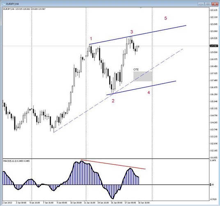Select the upper solid blue channel line
The width and height of the screenshot is (220, 206).
click(137, 35)
